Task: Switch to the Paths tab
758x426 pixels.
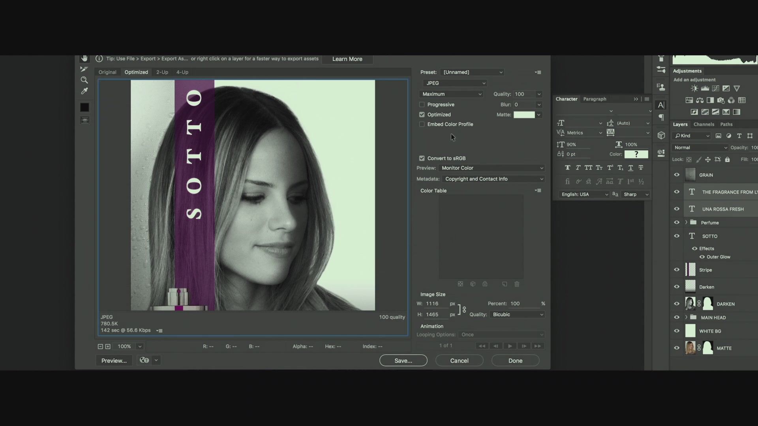Action: click(726, 124)
